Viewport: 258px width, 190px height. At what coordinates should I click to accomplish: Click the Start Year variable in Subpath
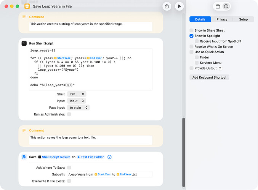tap(103, 174)
